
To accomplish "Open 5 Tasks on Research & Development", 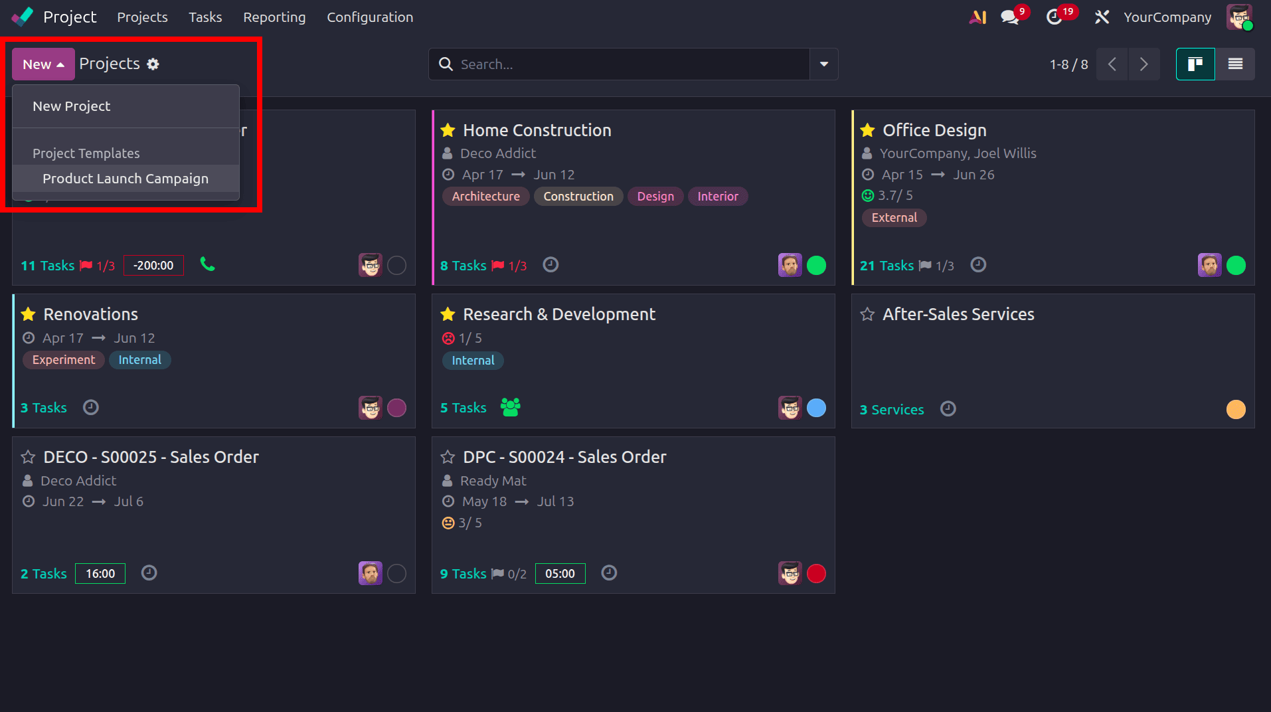I will coord(464,408).
